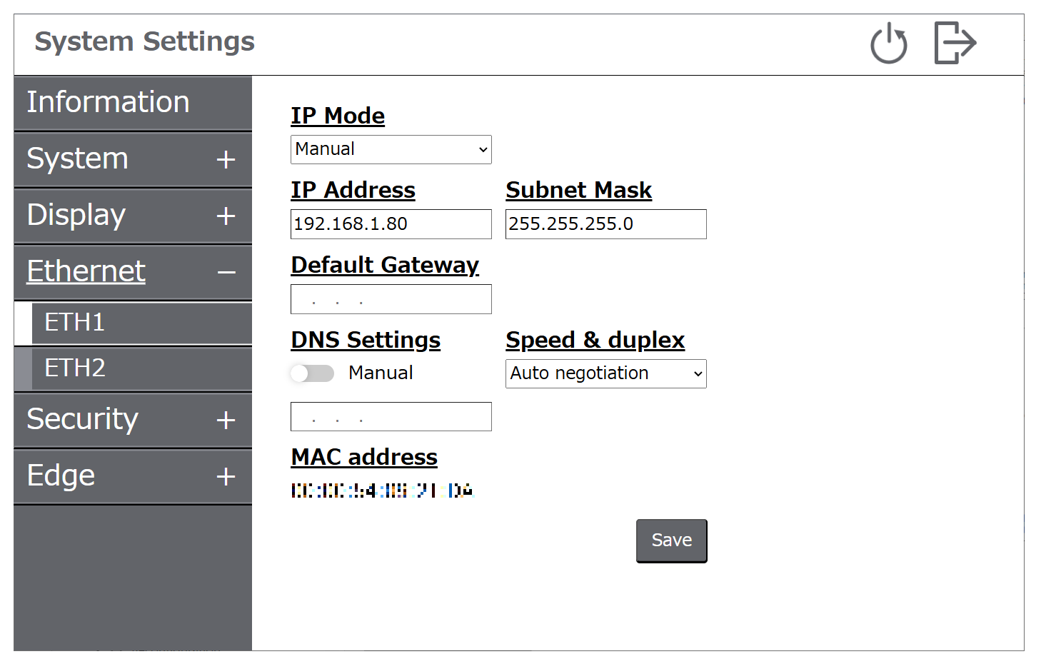The height and width of the screenshot is (664, 1041).
Task: Collapse Ethernet section minus icon
Action: tap(226, 272)
